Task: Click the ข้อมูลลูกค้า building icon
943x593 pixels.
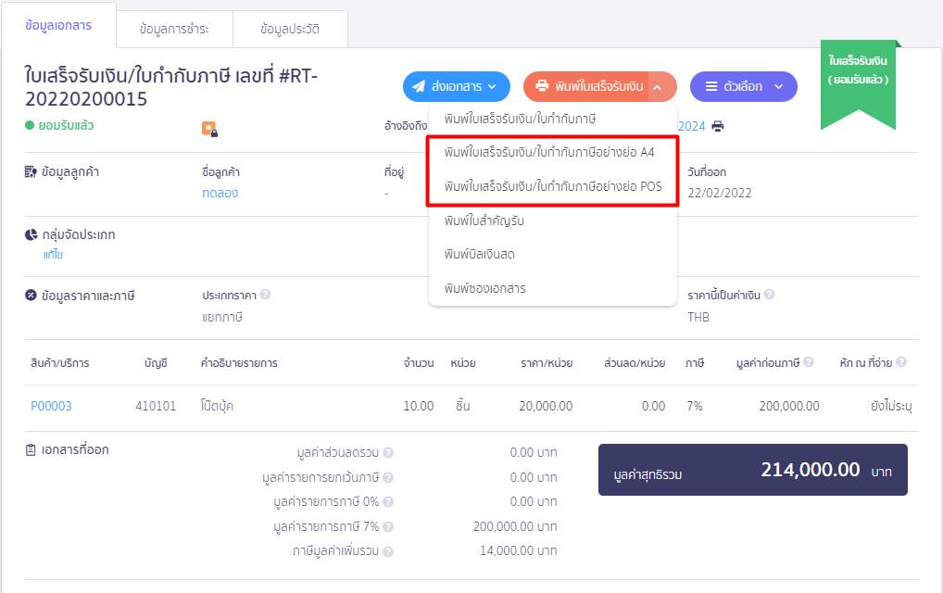Action: (x=31, y=172)
